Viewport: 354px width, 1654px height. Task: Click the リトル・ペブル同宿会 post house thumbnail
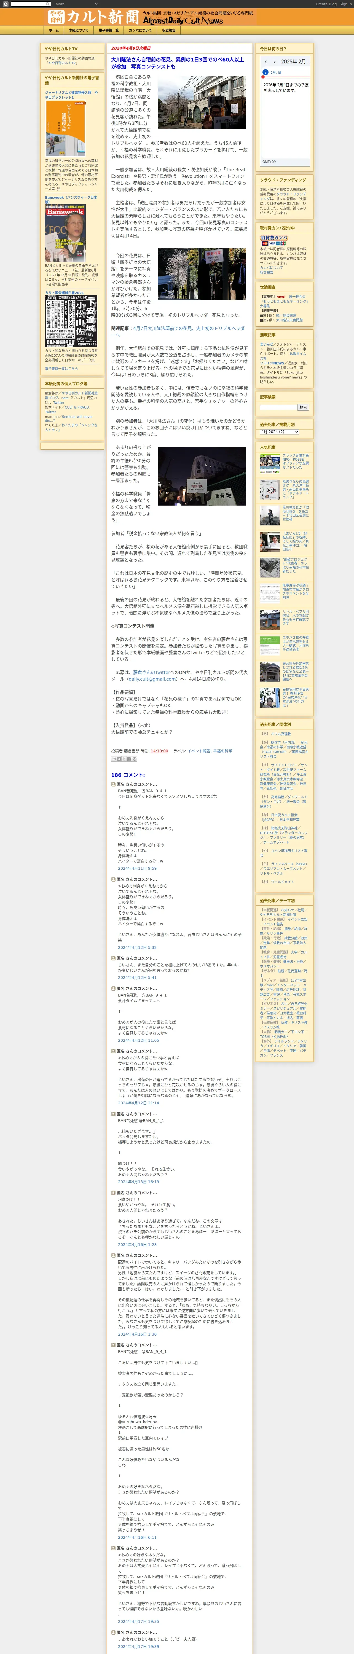[270, 620]
